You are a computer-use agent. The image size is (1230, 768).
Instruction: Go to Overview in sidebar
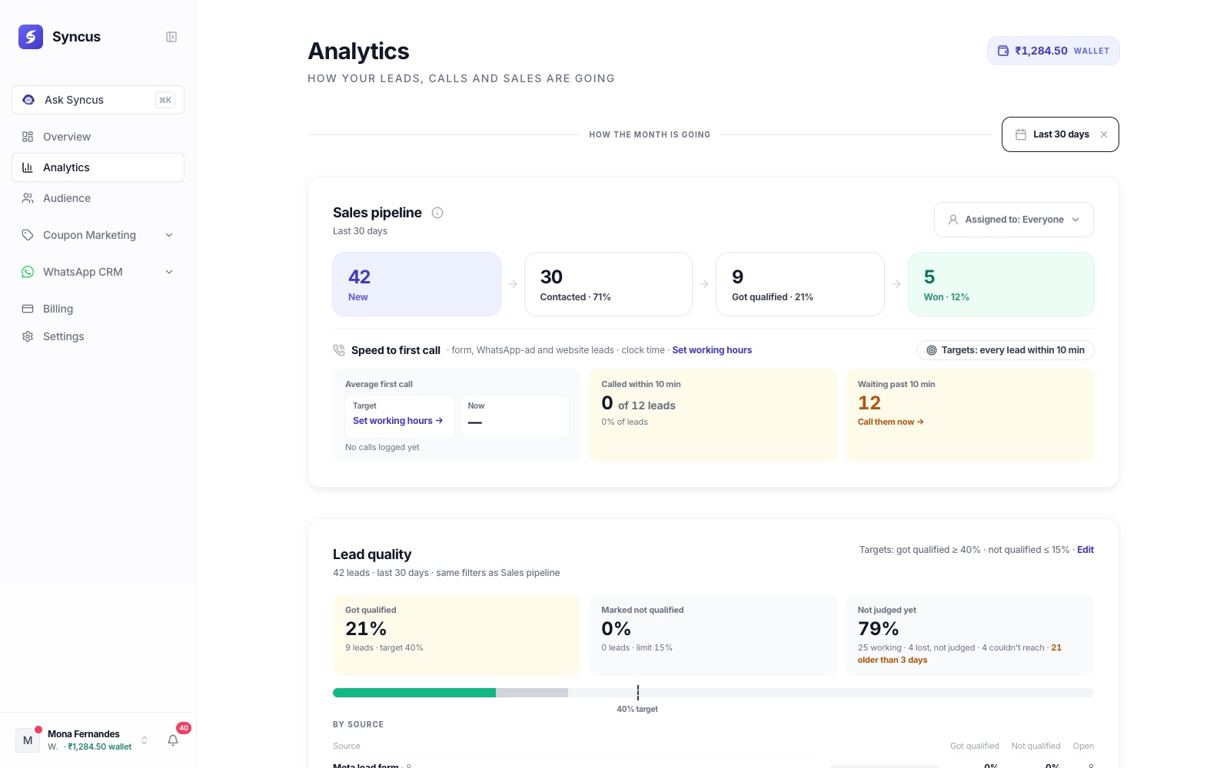point(98,137)
